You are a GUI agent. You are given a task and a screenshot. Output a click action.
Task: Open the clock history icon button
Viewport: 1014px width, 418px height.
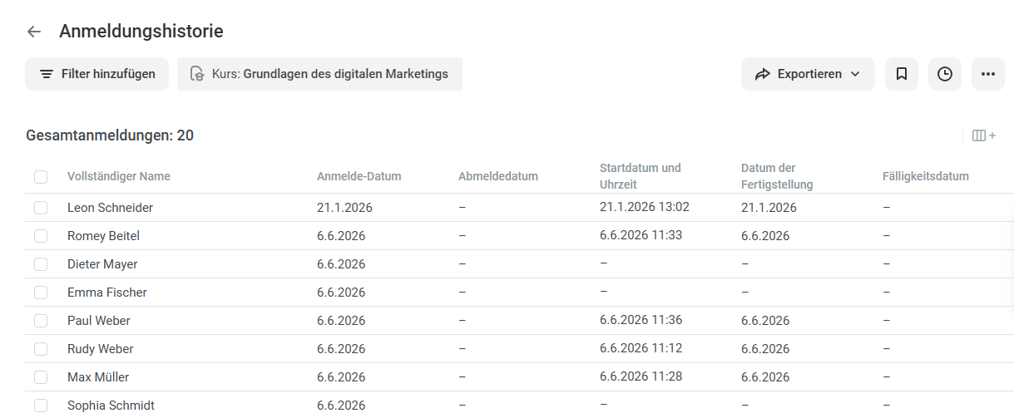[x=945, y=74]
